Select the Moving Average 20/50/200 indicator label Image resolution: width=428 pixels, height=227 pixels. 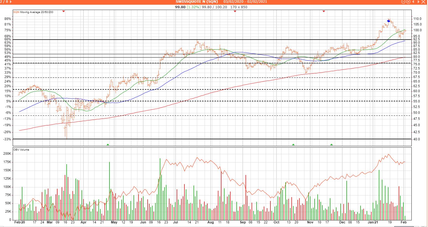[36, 12]
